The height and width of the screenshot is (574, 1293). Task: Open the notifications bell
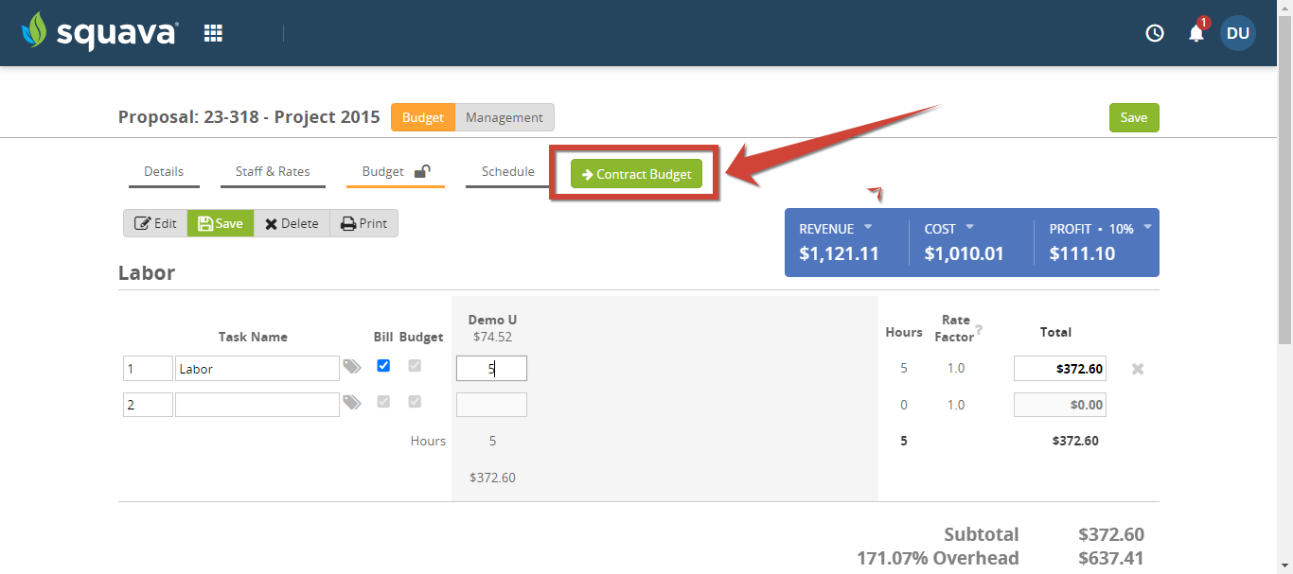point(1196,33)
